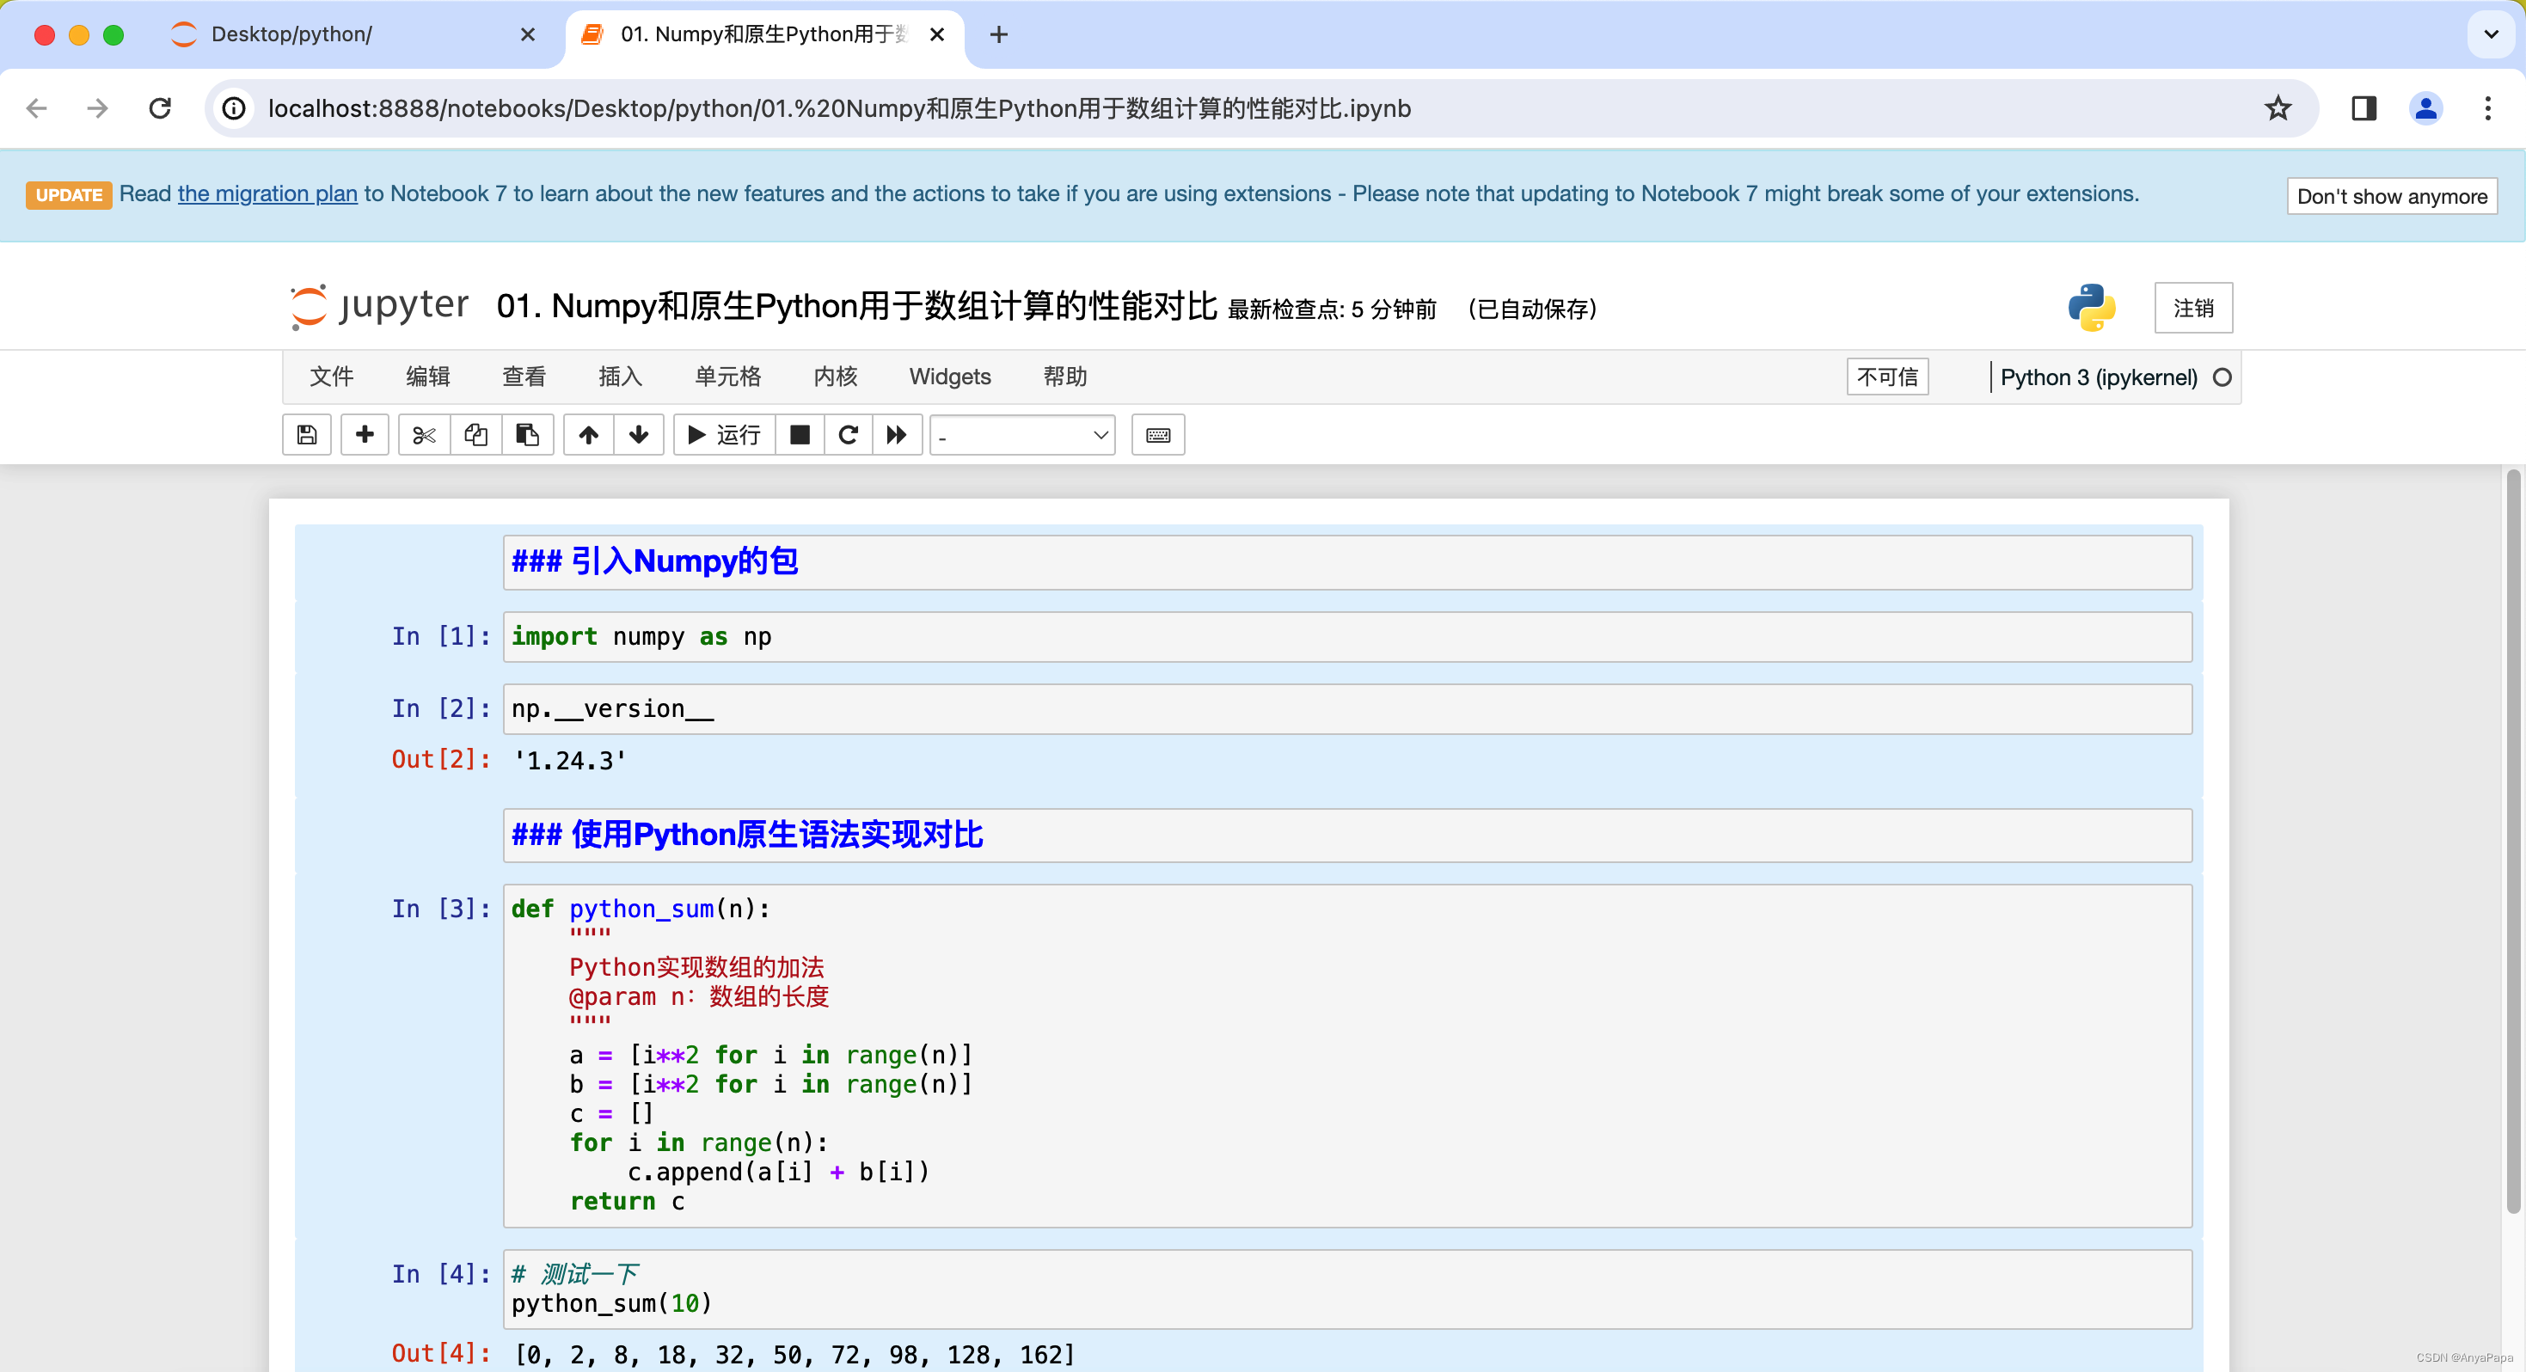
Task: Click the keyboard shortcuts icon
Action: coord(1157,436)
